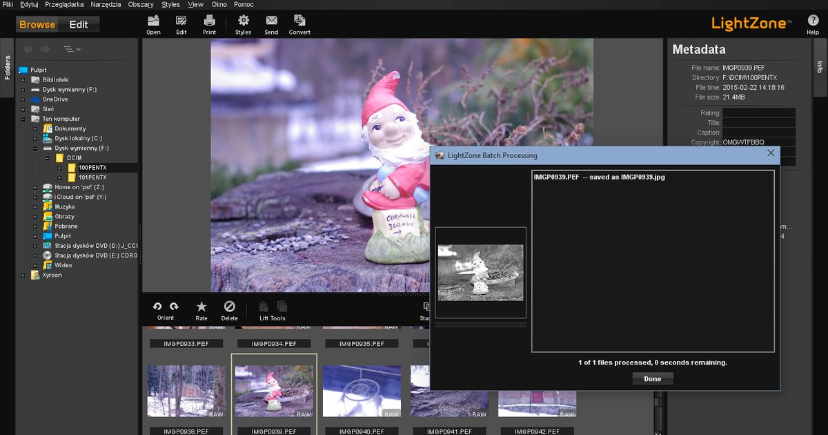Collapse the Ten komputer tree node
This screenshot has width=828, height=435.
[x=23, y=118]
